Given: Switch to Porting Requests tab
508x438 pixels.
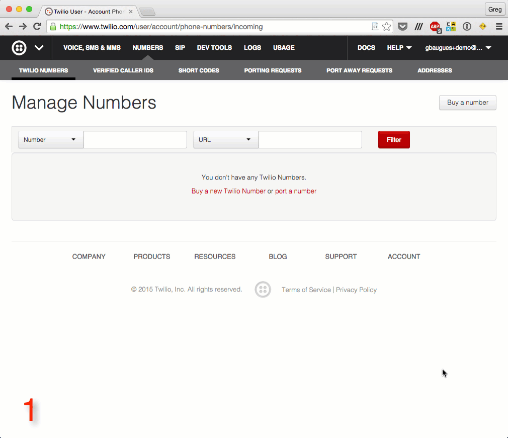Looking at the screenshot, I should pyautogui.click(x=273, y=70).
